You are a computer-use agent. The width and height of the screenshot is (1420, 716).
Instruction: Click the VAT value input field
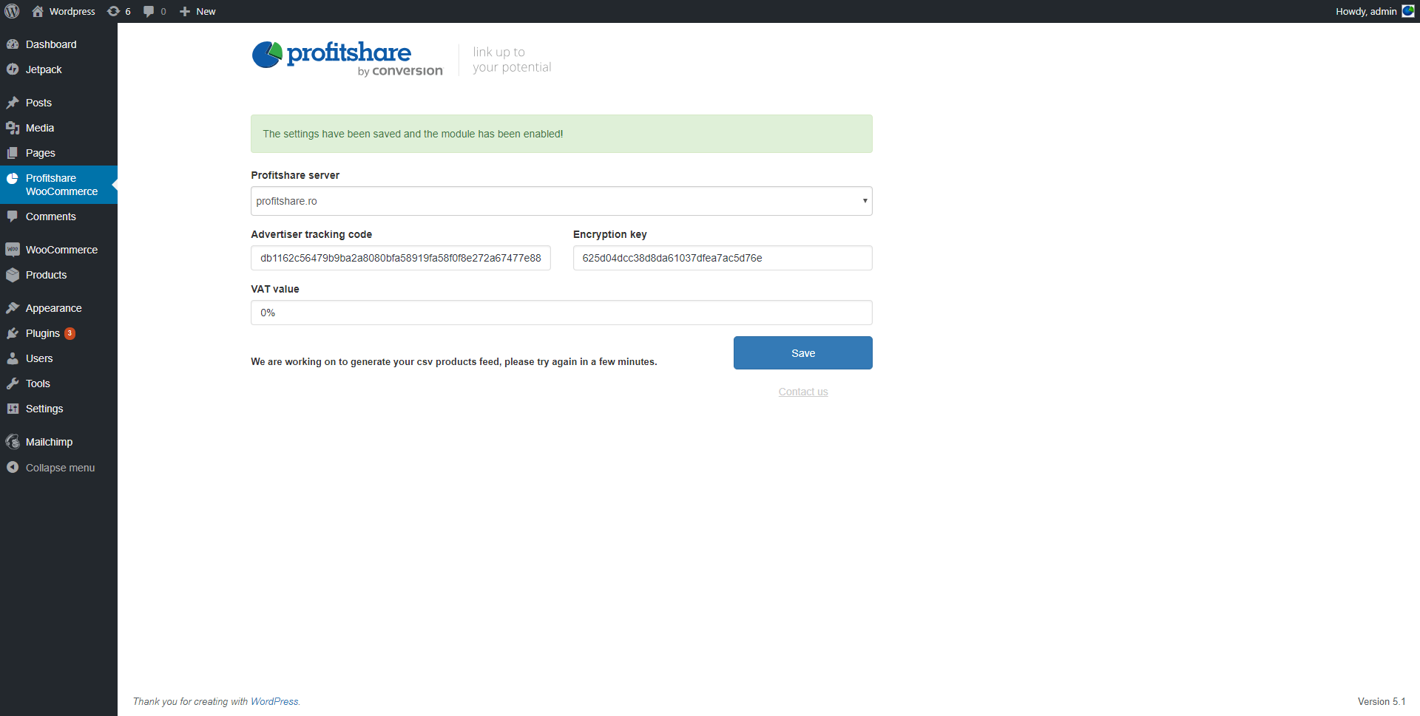coord(561,313)
